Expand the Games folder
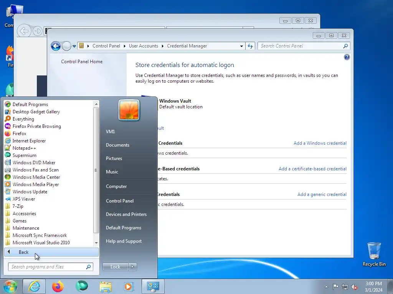This screenshot has width=393, height=294. pos(20,220)
